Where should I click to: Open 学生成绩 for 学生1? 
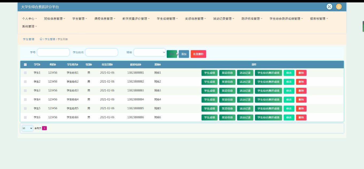pos(210,73)
